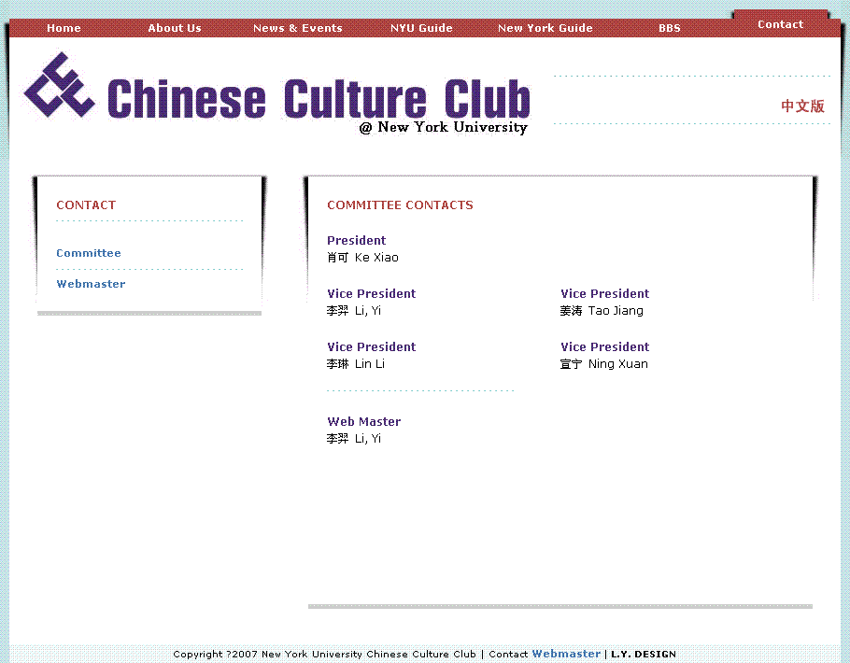Click the footer Webmaster link
This screenshot has height=663, width=850.
(x=566, y=654)
